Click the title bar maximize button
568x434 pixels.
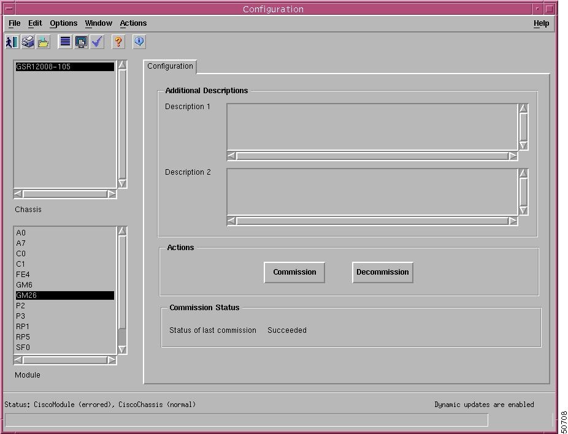pyautogui.click(x=550, y=9)
